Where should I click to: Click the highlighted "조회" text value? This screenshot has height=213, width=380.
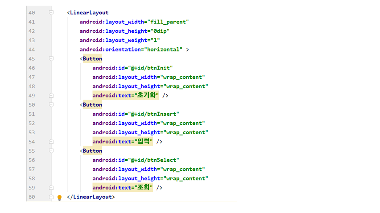pyautogui.click(x=144, y=188)
